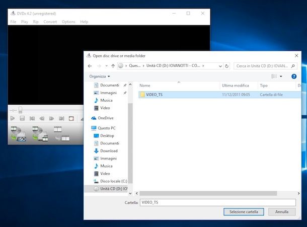307x227 pixels.
Task: Select Desktop under Questo PC
Action: pyautogui.click(x=107, y=136)
